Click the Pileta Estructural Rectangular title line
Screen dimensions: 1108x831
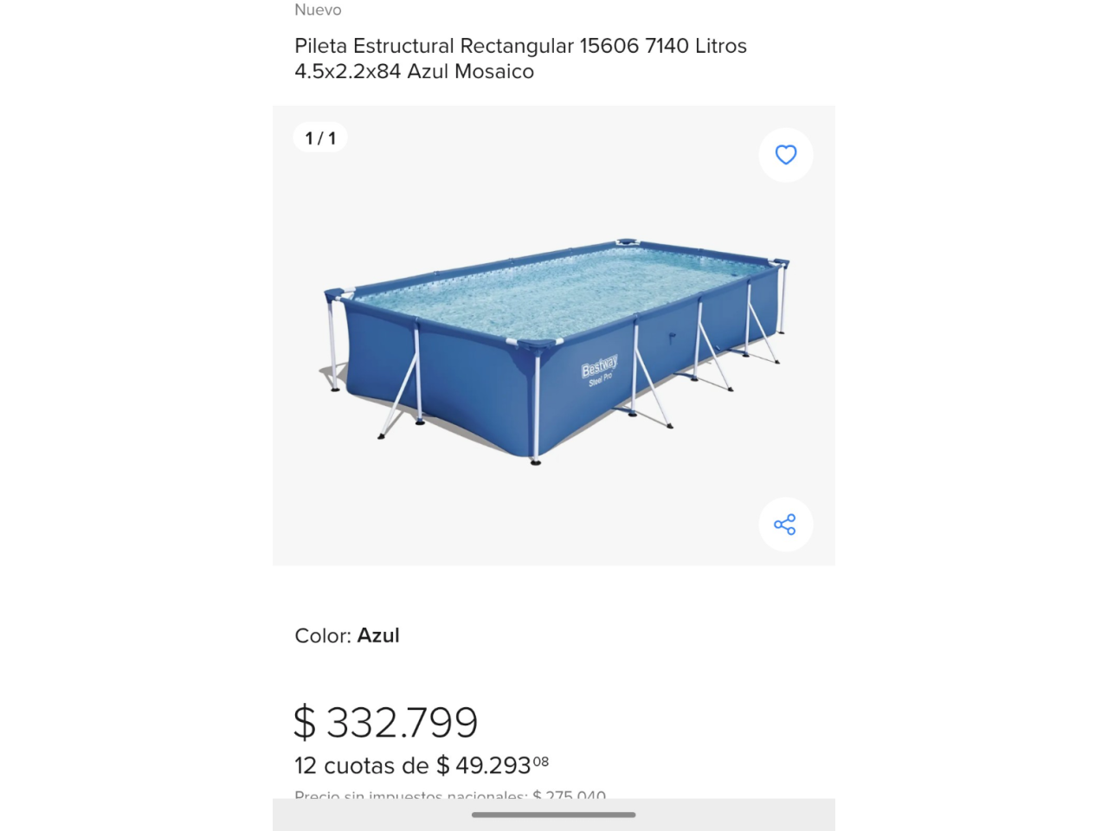520,46
